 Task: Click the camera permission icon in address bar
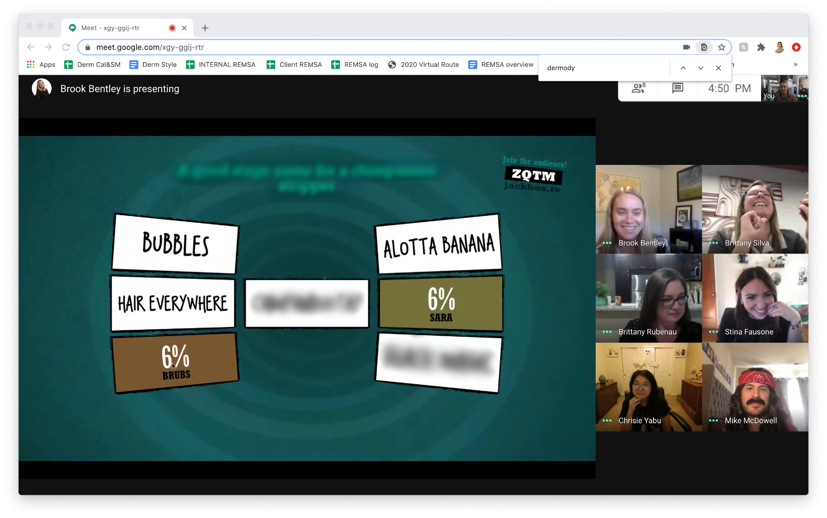click(x=687, y=47)
